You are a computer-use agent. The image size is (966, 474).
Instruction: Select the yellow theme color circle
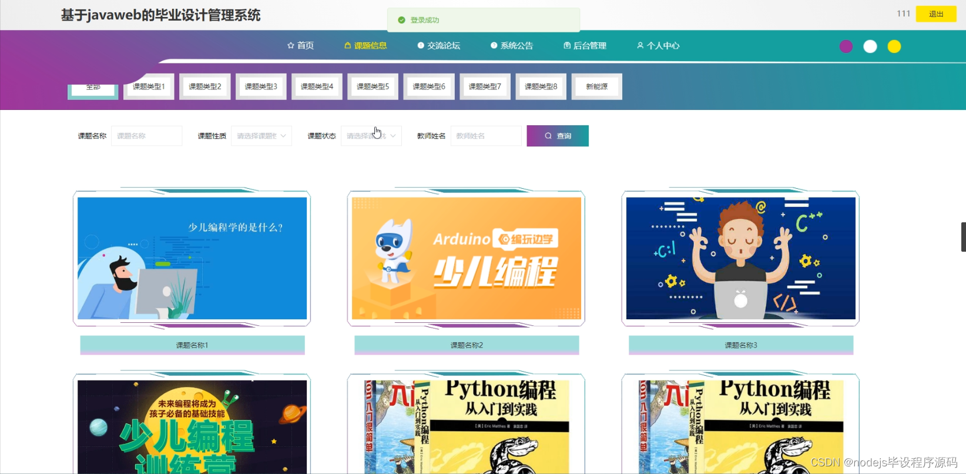pos(894,46)
